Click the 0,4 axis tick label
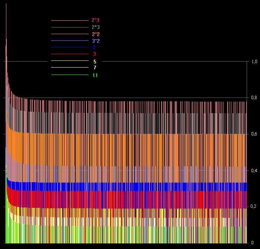The image size is (260, 249). point(254,170)
